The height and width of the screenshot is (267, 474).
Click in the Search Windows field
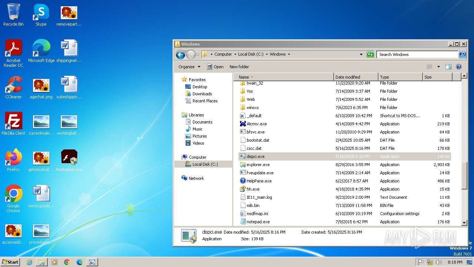tap(418, 55)
